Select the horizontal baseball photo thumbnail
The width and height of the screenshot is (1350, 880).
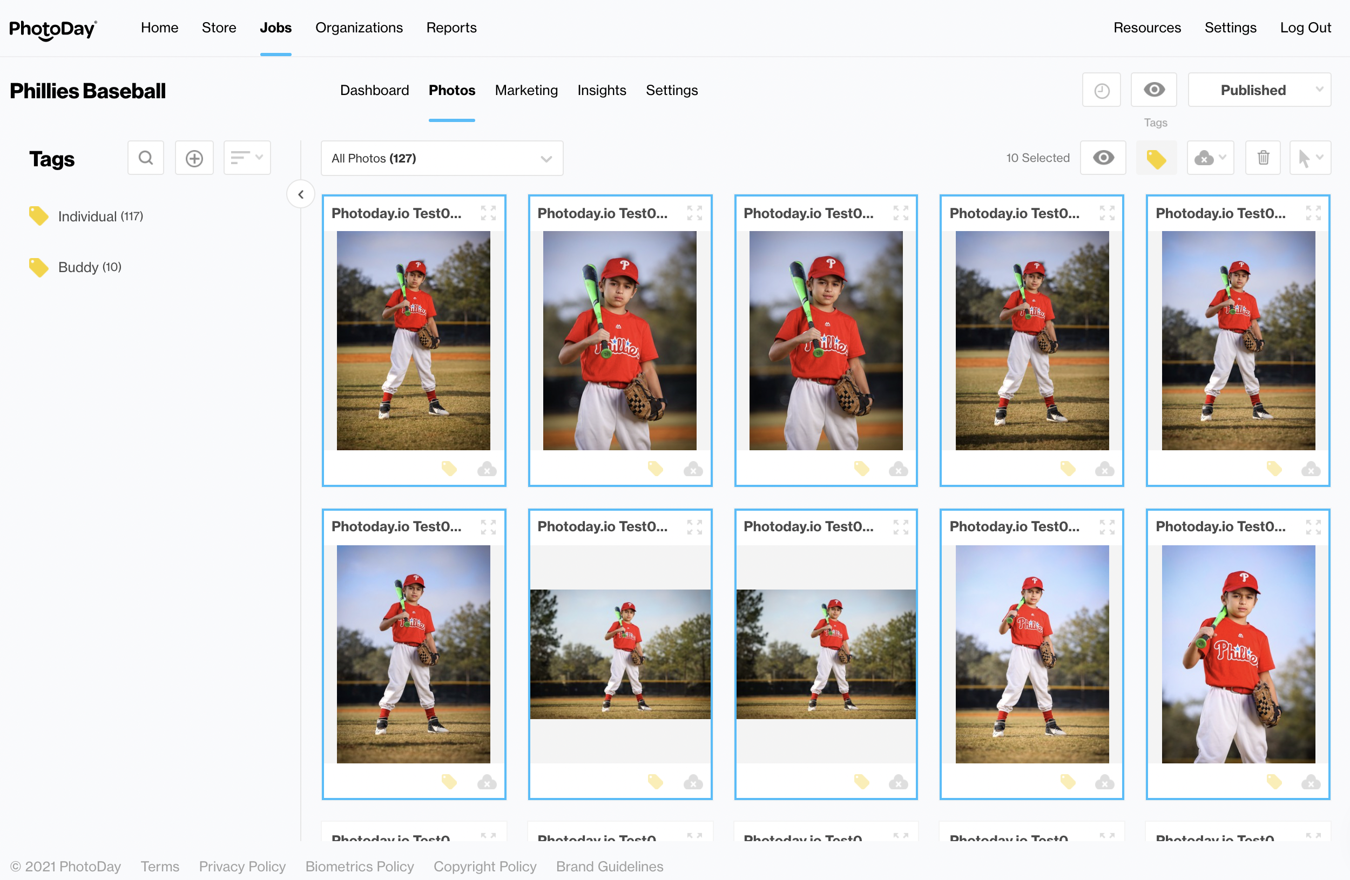pos(620,654)
